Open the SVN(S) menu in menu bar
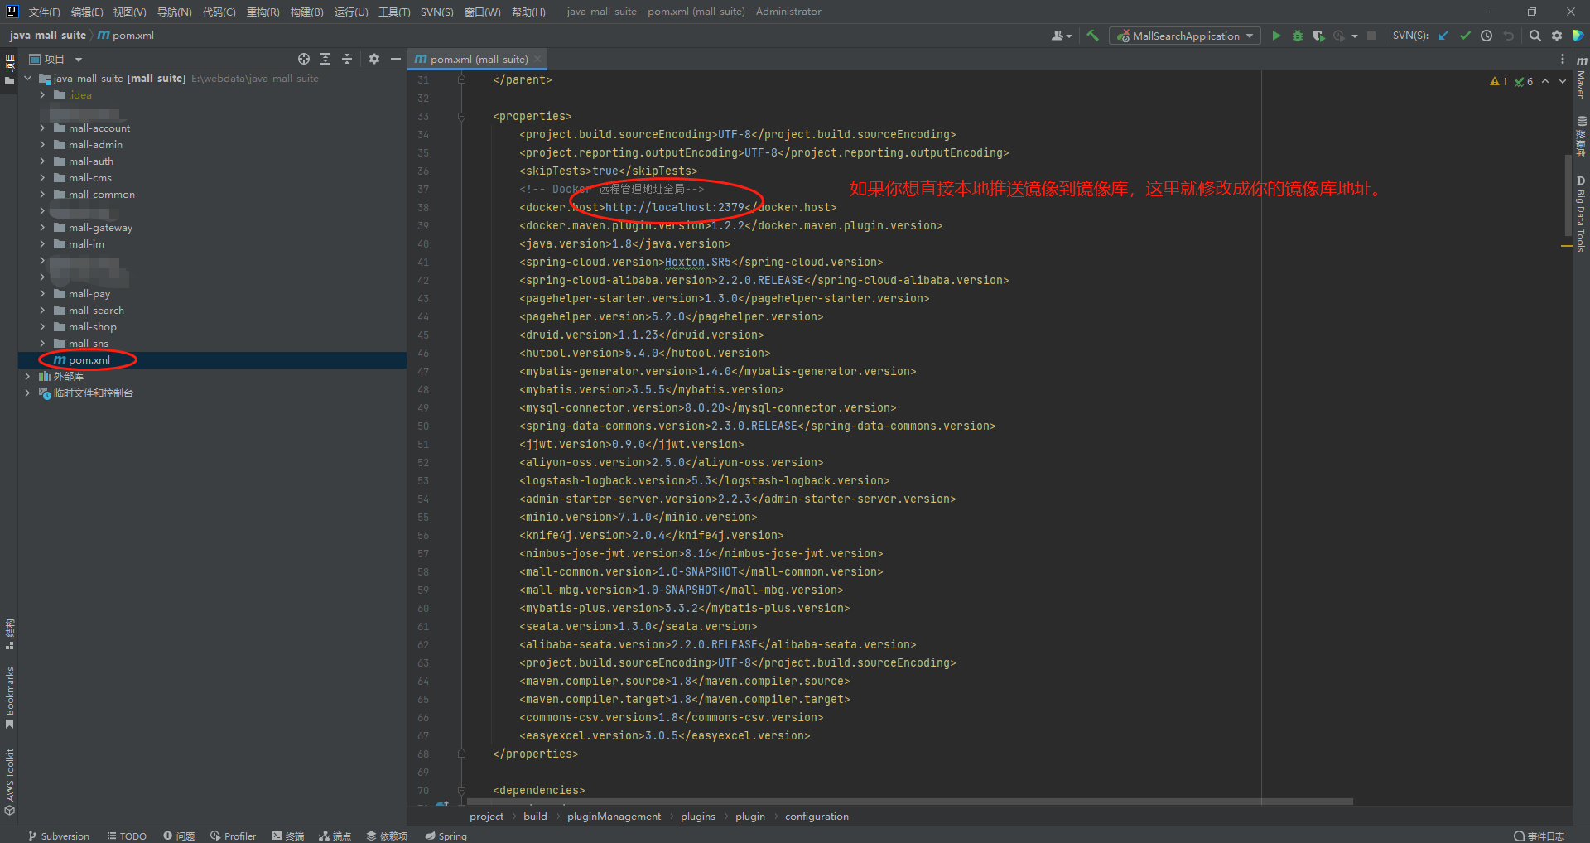Viewport: 1590px width, 843px height. pyautogui.click(x=436, y=12)
